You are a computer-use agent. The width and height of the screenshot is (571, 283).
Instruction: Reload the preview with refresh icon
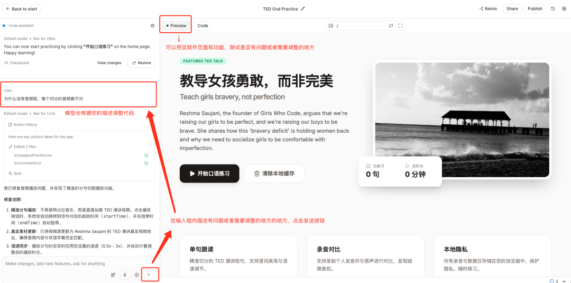(x=391, y=26)
